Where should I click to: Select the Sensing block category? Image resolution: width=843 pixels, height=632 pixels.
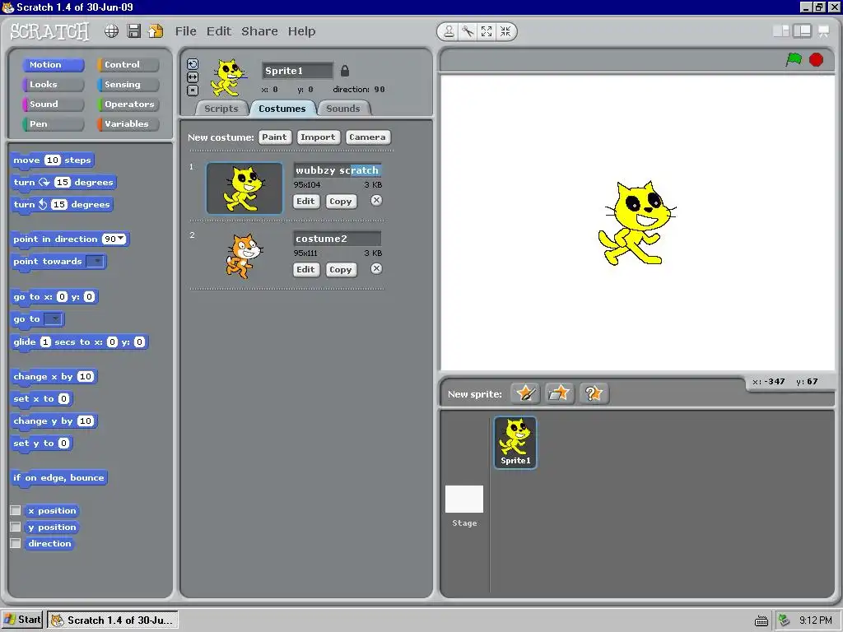tap(128, 85)
